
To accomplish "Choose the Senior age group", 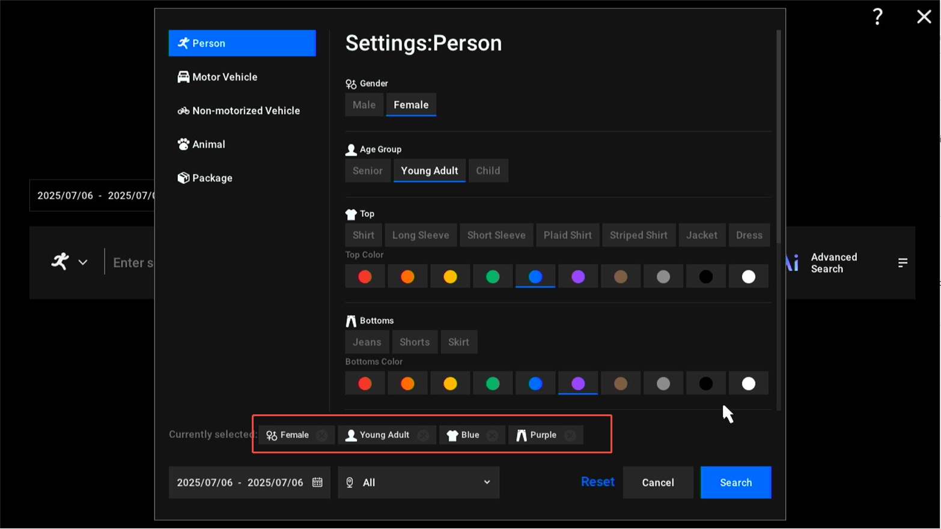I will click(x=368, y=171).
